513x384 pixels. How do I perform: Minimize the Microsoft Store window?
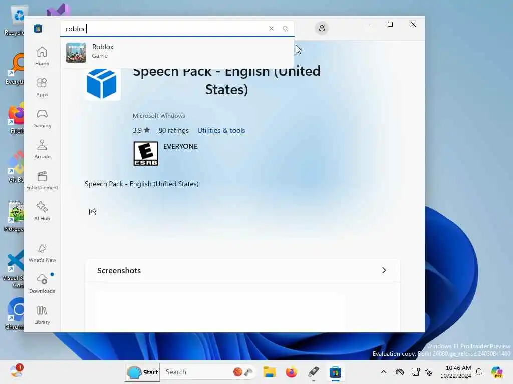[367, 24]
